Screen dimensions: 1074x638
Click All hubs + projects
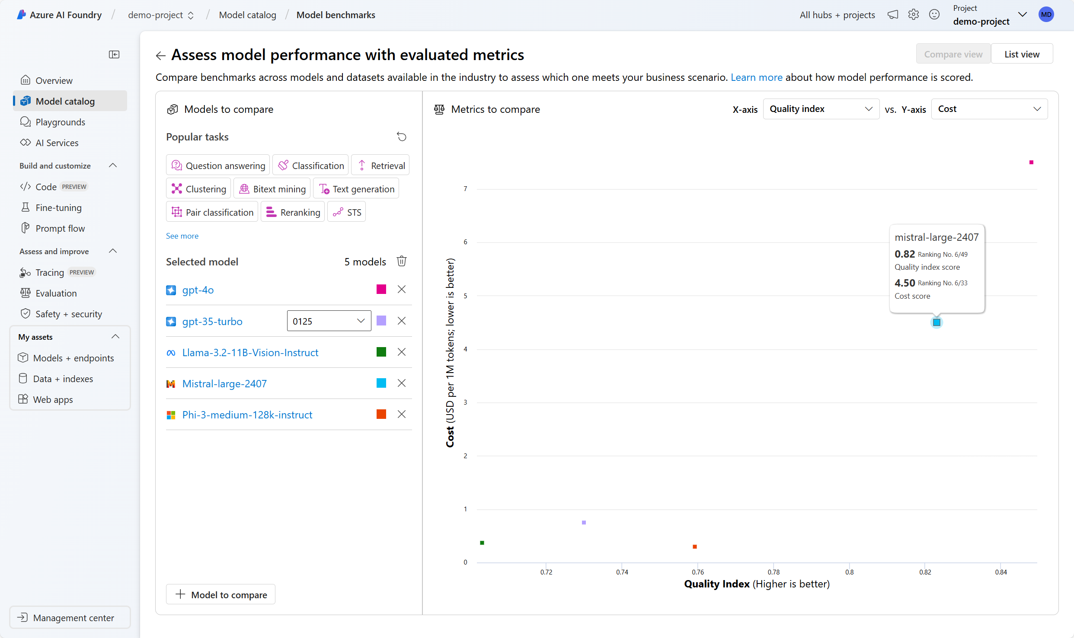[x=837, y=15]
